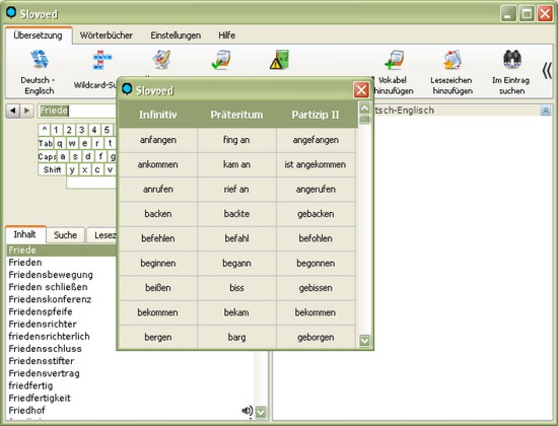558x426 pixels.
Task: Switch to the Inhalt list tab
Action: 25,235
